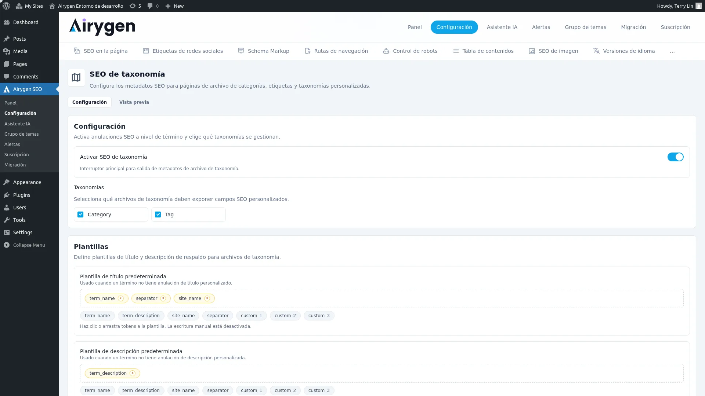Click the Tabla de contenidos icon
This screenshot has width=705, height=396.
tap(456, 51)
